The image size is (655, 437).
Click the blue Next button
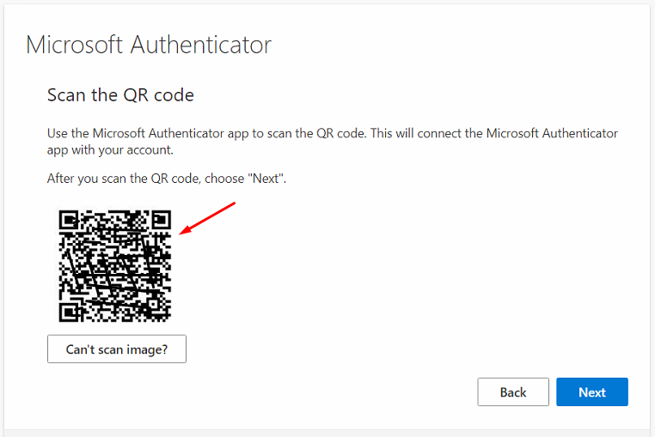(x=592, y=391)
